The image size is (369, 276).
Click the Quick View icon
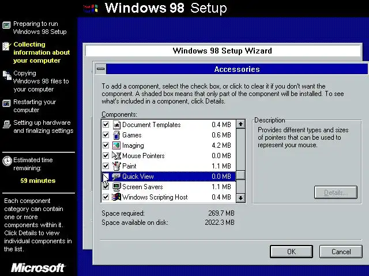(x=116, y=177)
